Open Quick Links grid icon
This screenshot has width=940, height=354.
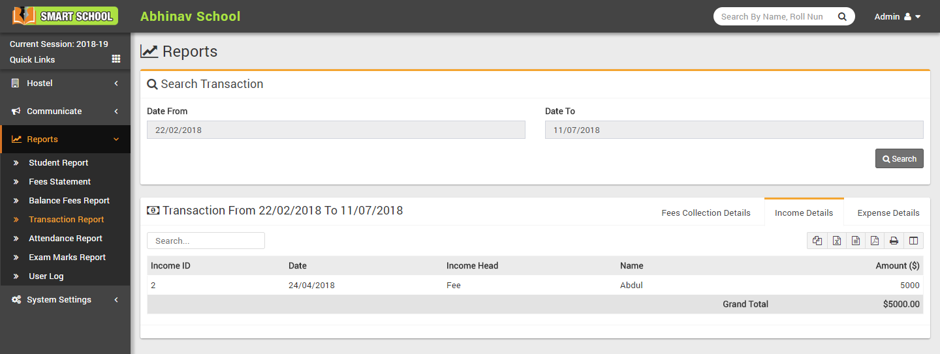[116, 59]
